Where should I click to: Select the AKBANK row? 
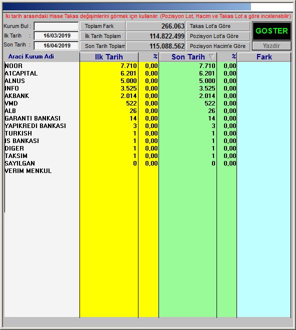click(147, 96)
